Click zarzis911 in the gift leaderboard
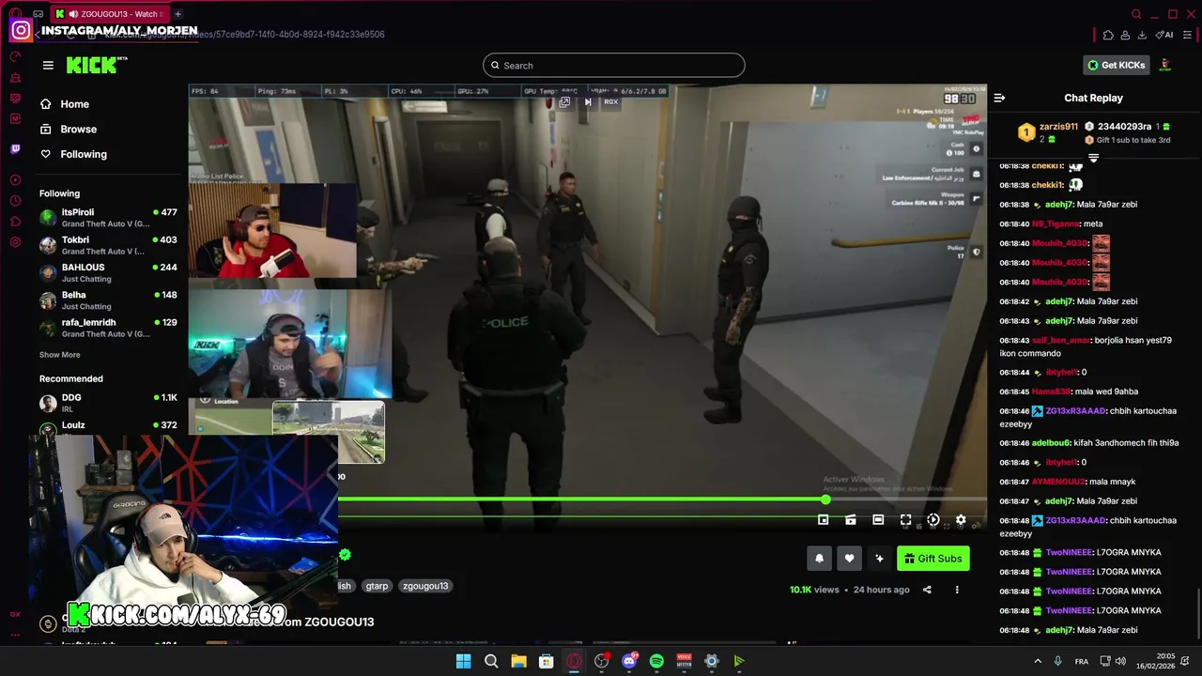Viewport: 1202px width, 676px height. (1058, 127)
